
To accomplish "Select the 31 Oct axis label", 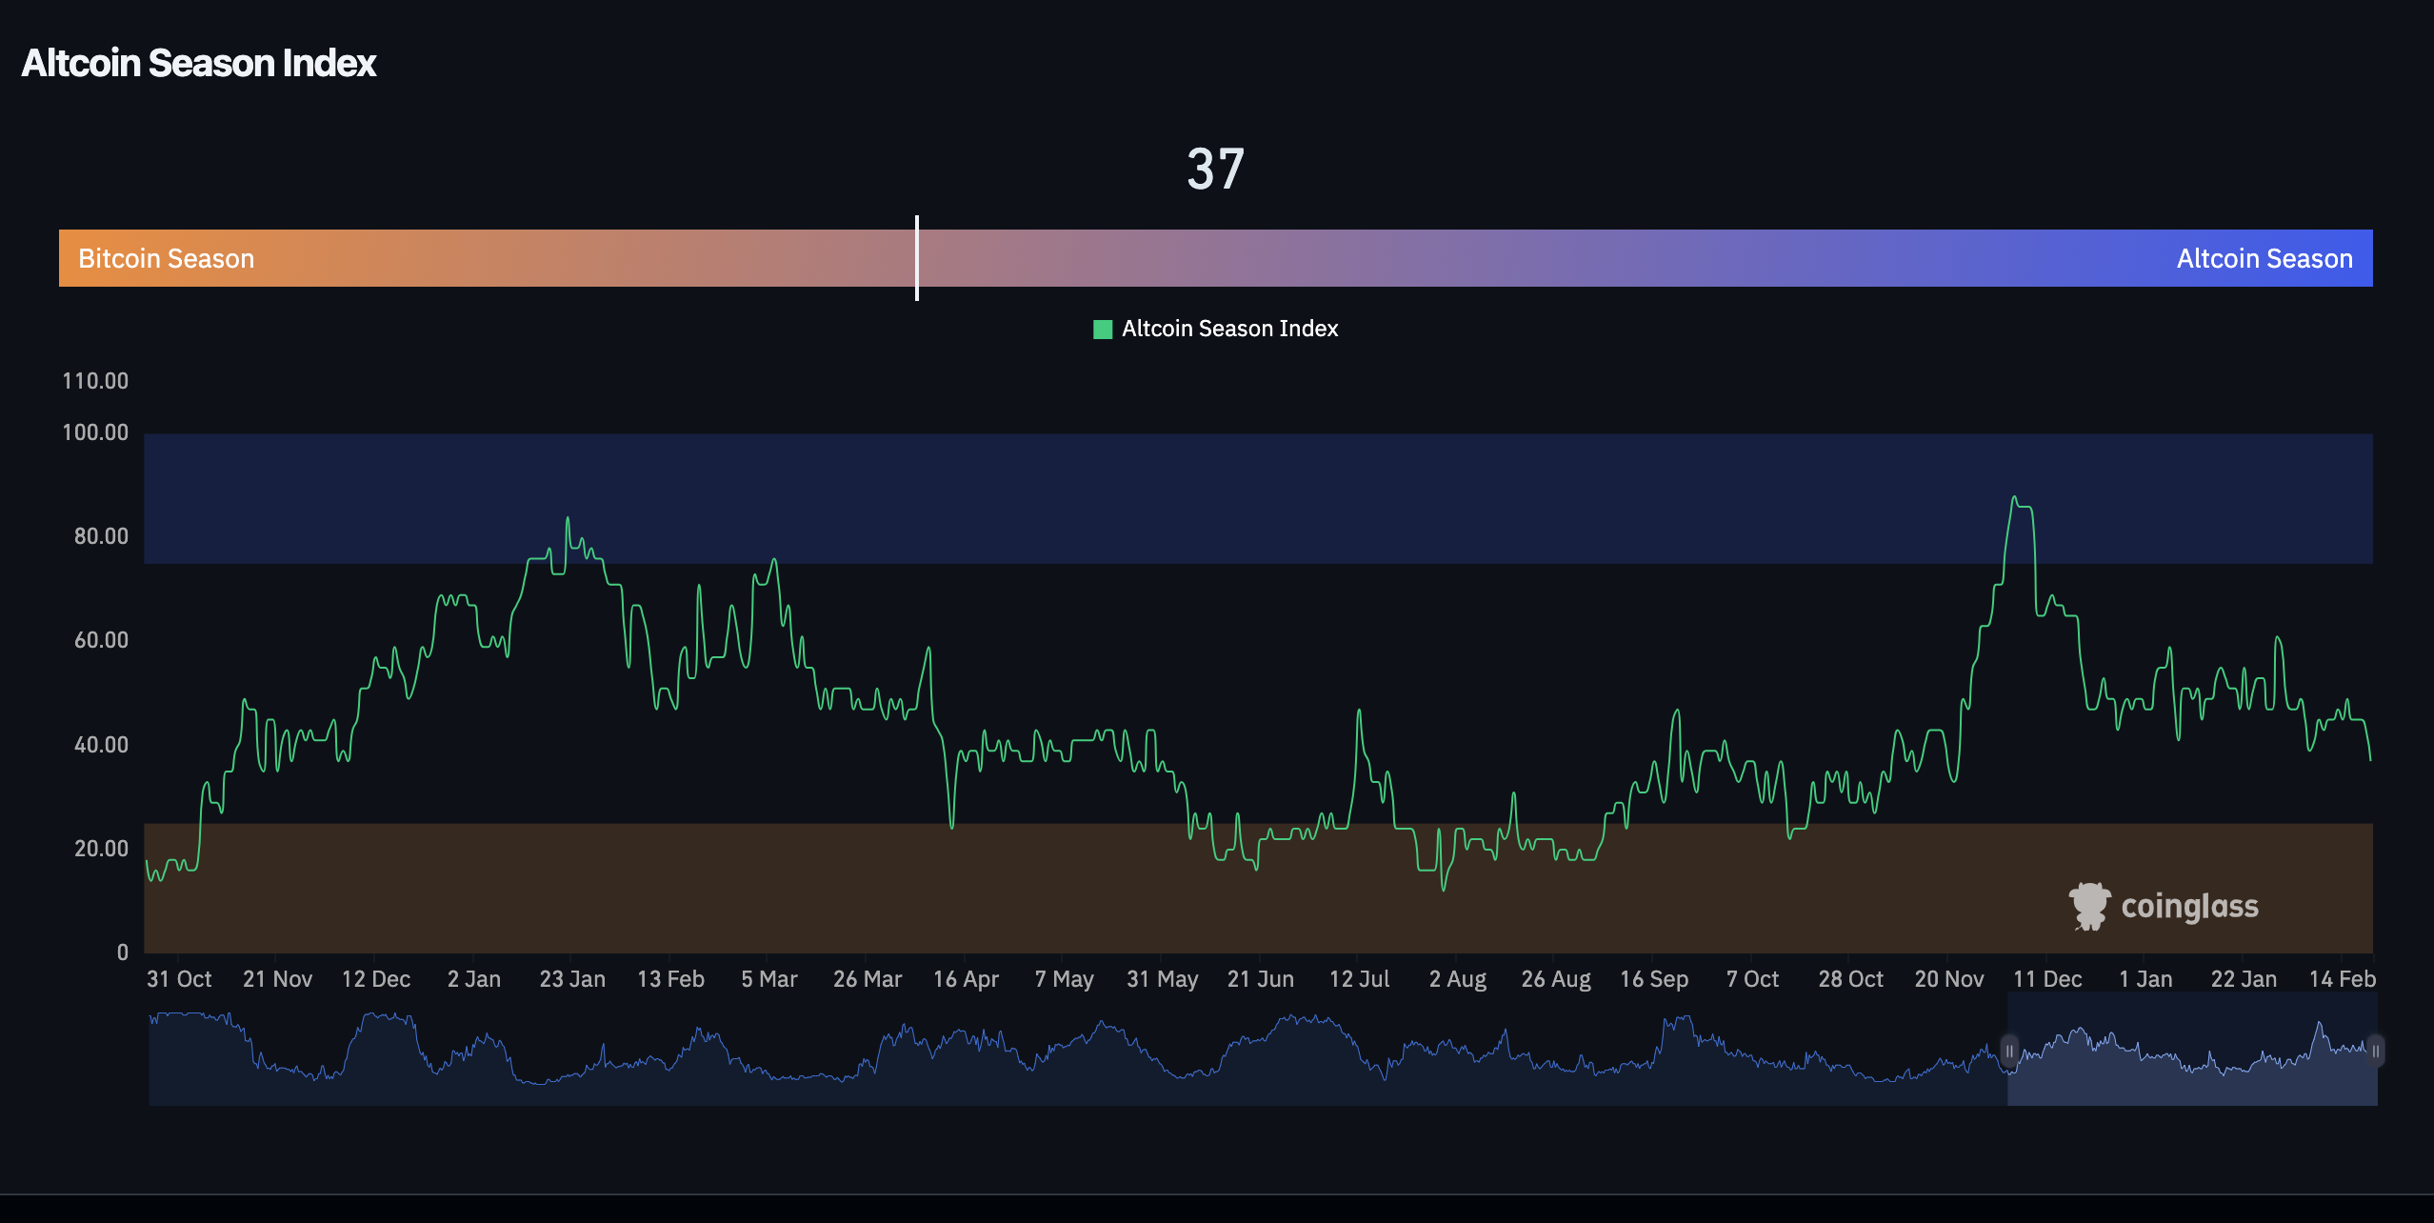I will tap(180, 978).
